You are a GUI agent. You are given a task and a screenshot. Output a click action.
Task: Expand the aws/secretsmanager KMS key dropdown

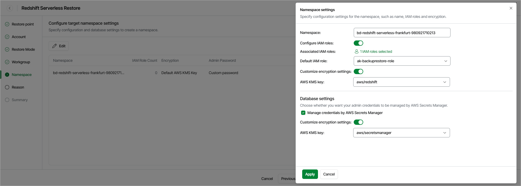coord(401,133)
